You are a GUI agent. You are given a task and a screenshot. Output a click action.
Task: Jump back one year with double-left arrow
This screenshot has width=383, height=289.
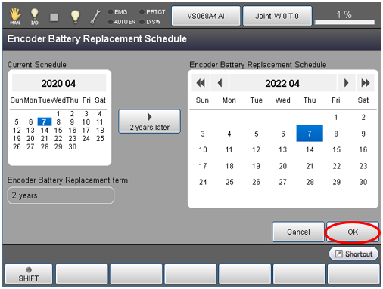(201, 83)
